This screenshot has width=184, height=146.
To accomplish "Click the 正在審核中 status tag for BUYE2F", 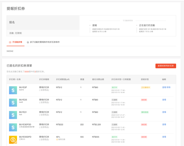I will pos(146,87).
